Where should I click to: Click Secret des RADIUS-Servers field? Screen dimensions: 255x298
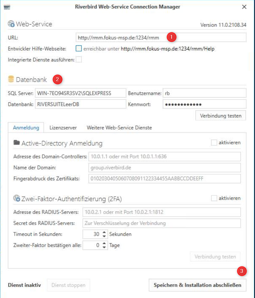161,223
